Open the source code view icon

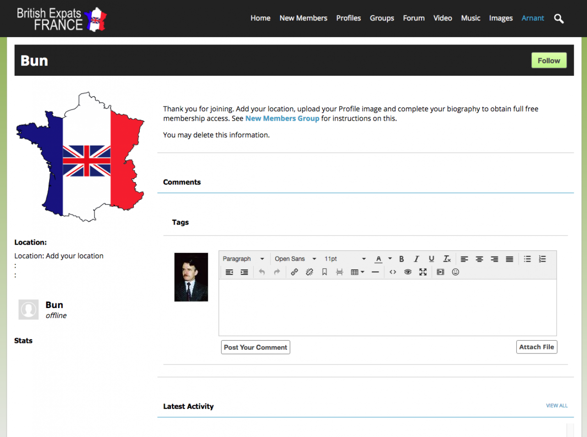[393, 272]
